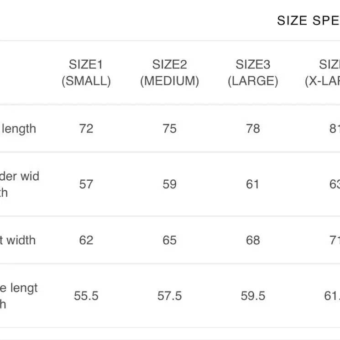The width and height of the screenshot is (340, 340).
Task: Click the width value 62 for SMALL
Action: click(x=86, y=240)
